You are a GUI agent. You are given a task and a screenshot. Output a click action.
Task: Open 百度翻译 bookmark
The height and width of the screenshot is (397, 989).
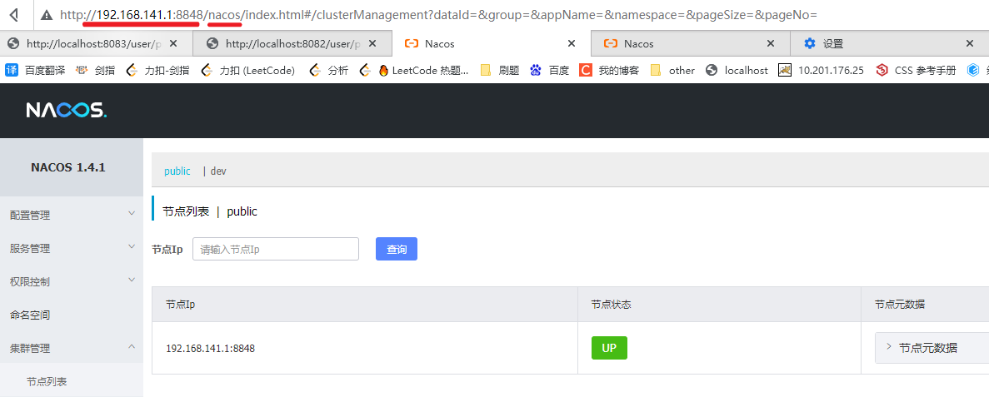point(35,70)
